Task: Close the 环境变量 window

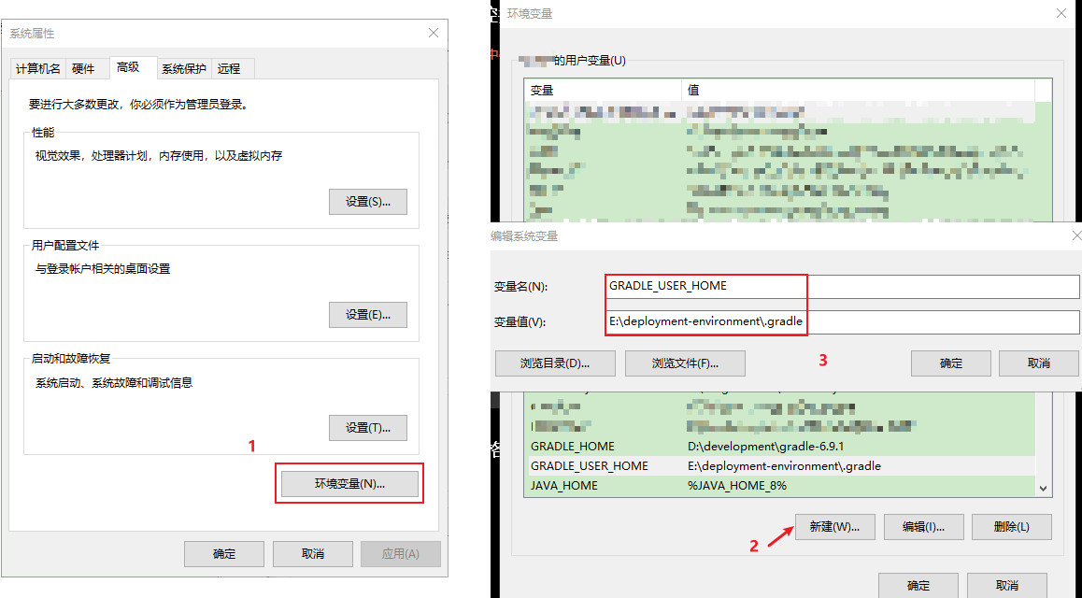Action: (x=1061, y=13)
